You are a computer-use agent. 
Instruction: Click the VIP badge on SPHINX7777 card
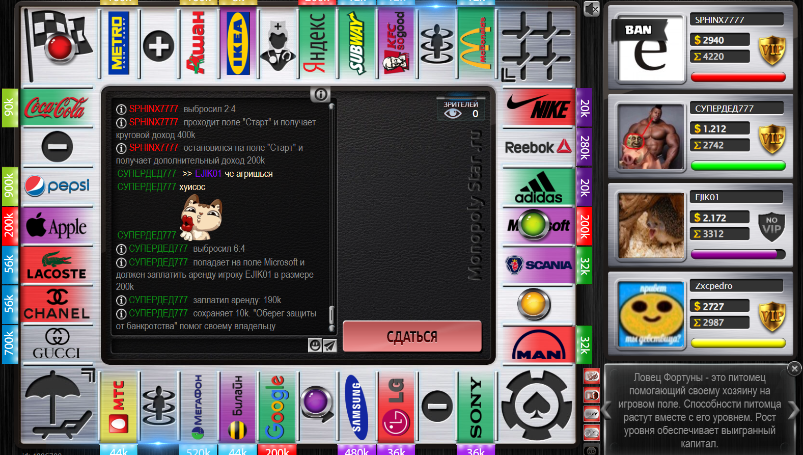tap(772, 50)
